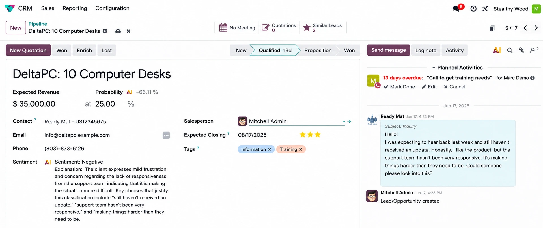The height and width of the screenshot is (228, 543).
Task: Open the No Meeting smart button
Action: tap(237, 28)
